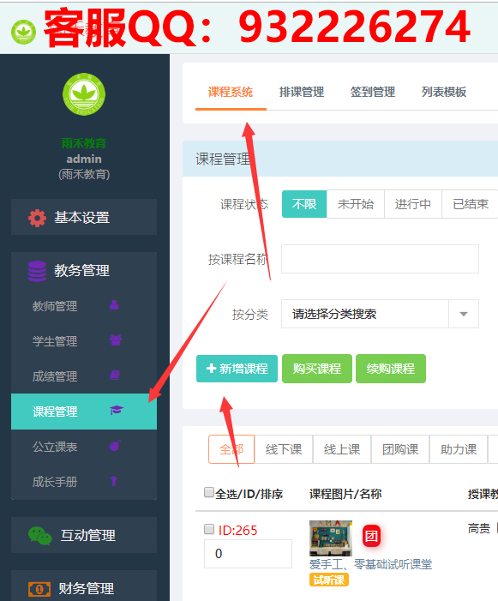
Task: Click the red 团 badge on the course
Action: pyautogui.click(x=371, y=536)
